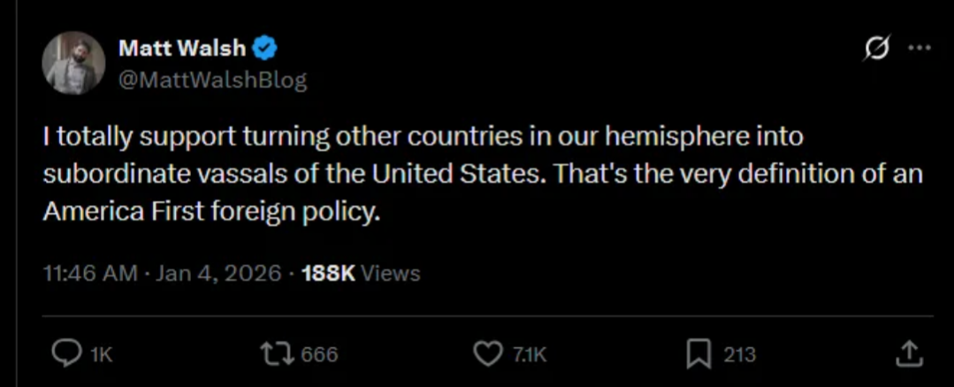954x387 pixels.
Task: Click the share upload icon
Action: [908, 354]
